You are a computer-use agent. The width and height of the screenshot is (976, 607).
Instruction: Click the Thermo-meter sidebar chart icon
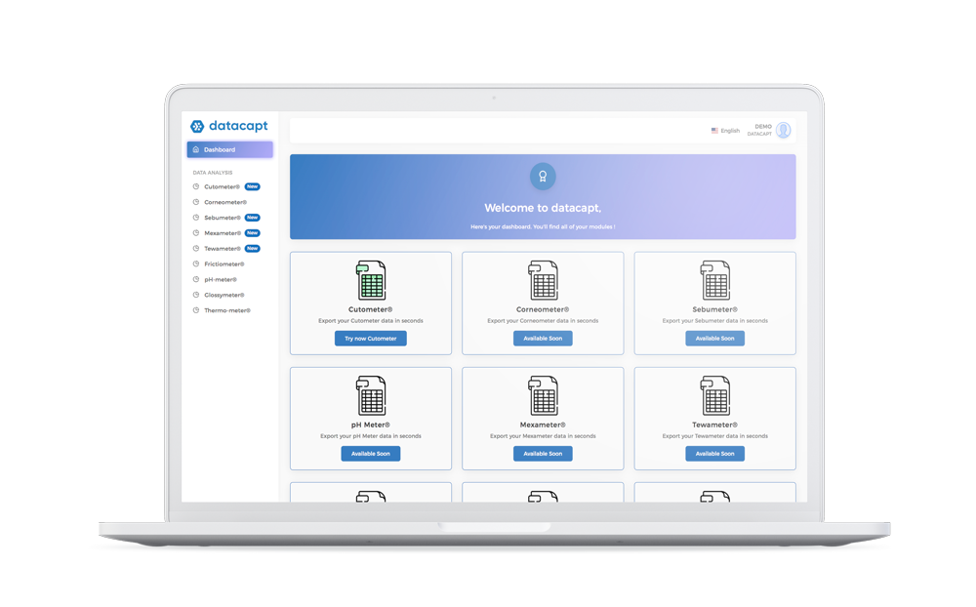point(196,310)
